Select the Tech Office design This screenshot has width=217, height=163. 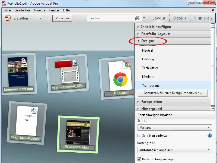click(173, 68)
